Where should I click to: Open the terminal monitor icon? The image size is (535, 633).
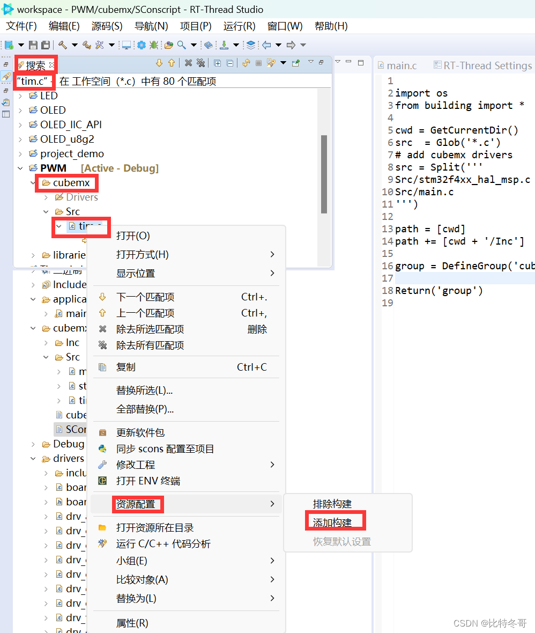127,45
